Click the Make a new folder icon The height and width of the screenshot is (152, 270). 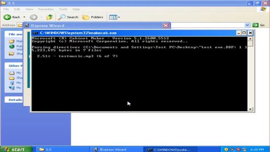(11, 41)
